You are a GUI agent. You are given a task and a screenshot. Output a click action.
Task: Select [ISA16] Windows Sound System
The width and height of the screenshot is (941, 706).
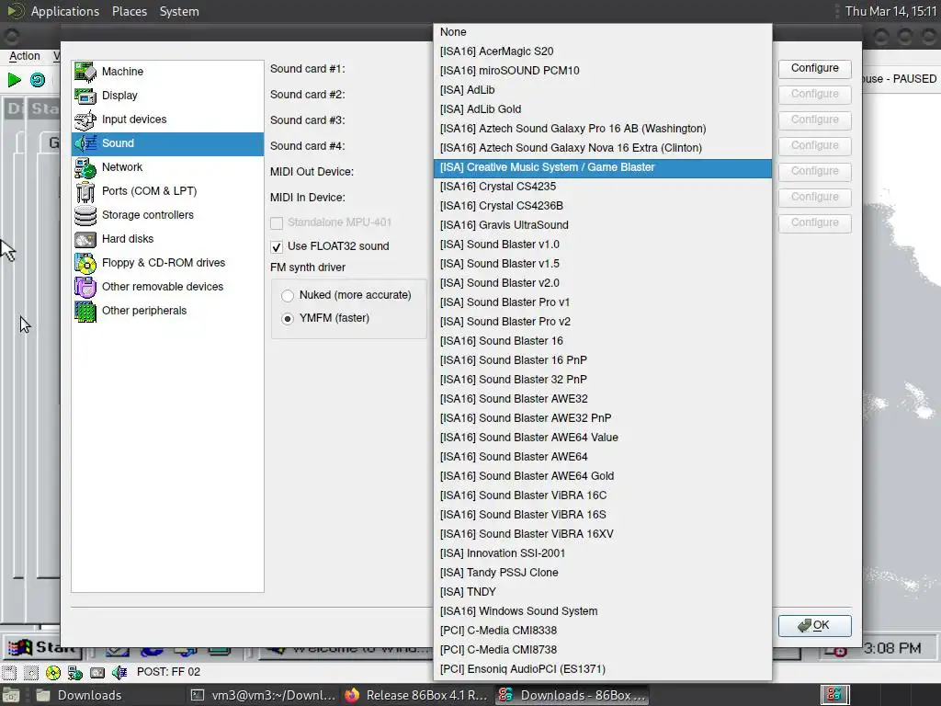[603, 611]
